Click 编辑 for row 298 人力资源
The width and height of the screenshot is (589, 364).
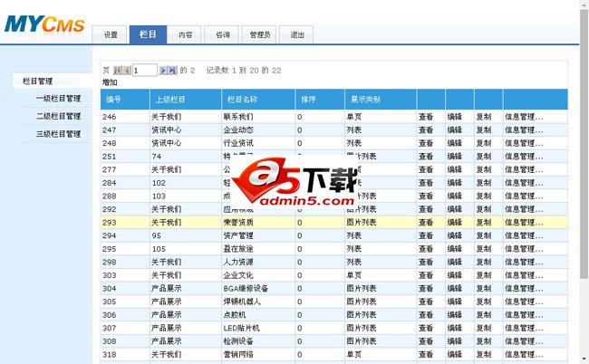click(455, 262)
